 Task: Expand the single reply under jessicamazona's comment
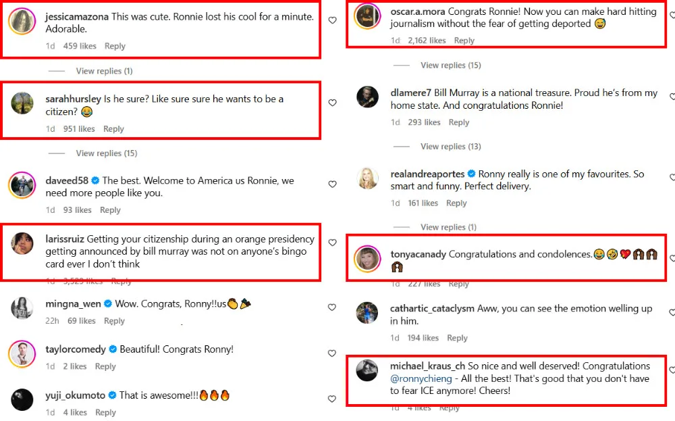point(104,71)
